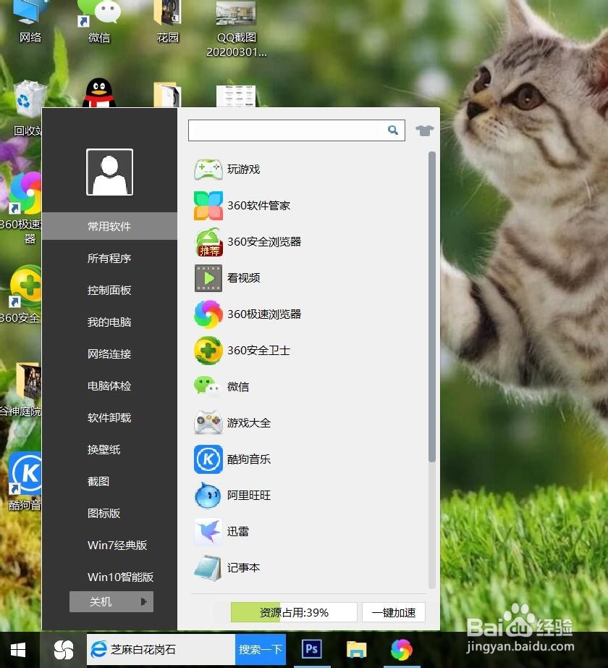The height and width of the screenshot is (668, 608).
Task: Click the 一键加速 button
Action: pos(394,613)
